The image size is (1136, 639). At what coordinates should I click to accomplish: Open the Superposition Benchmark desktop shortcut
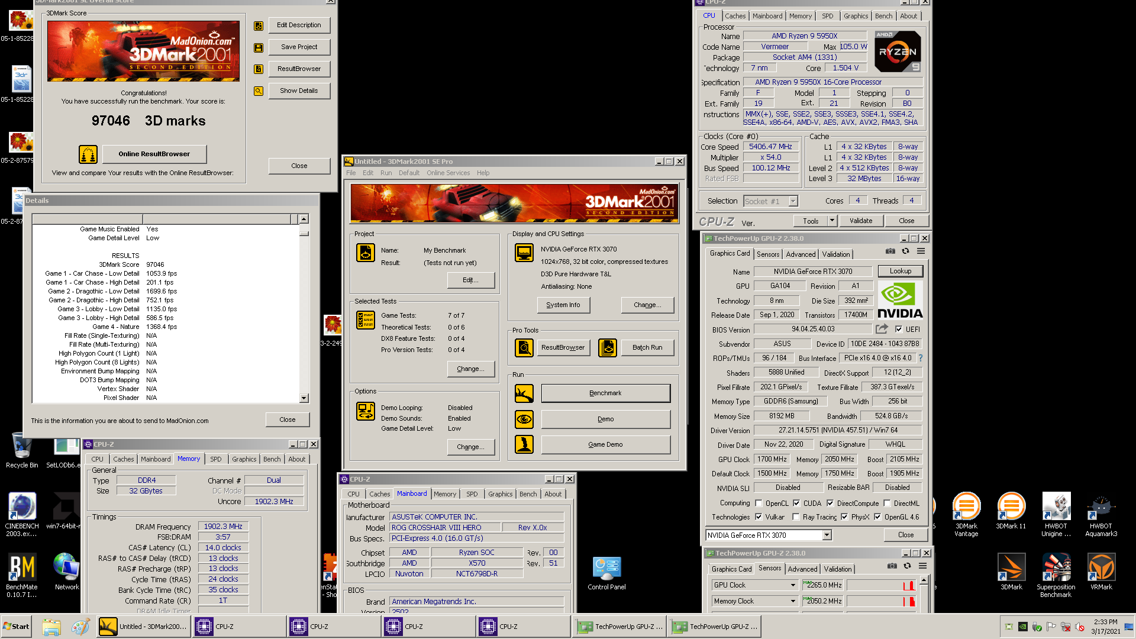(x=1056, y=576)
